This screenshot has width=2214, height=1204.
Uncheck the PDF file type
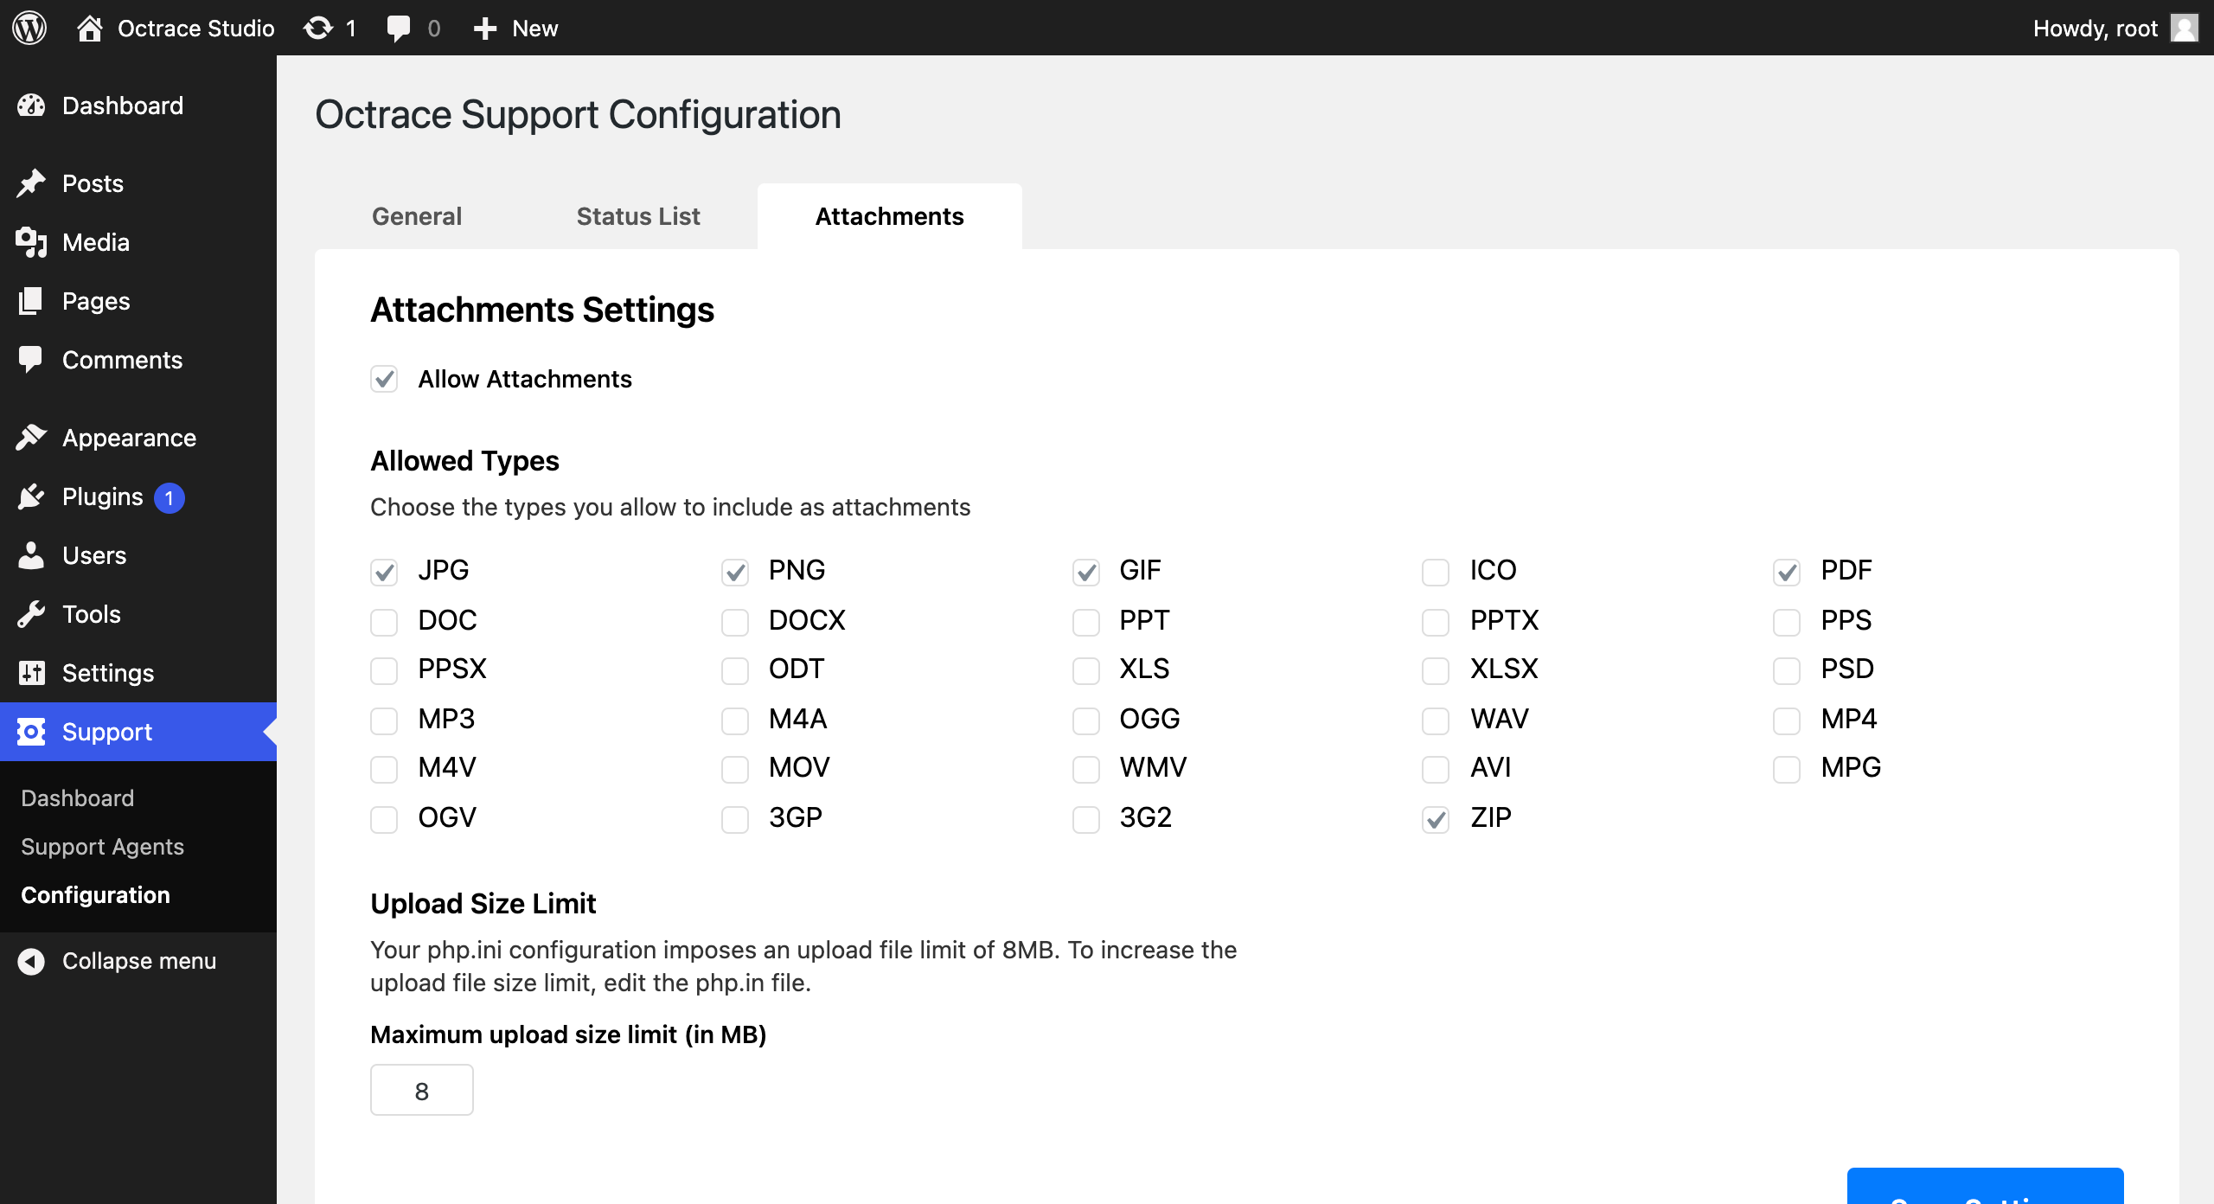pyautogui.click(x=1787, y=571)
